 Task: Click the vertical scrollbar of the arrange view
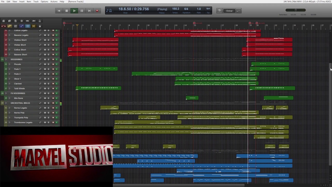click(330, 114)
